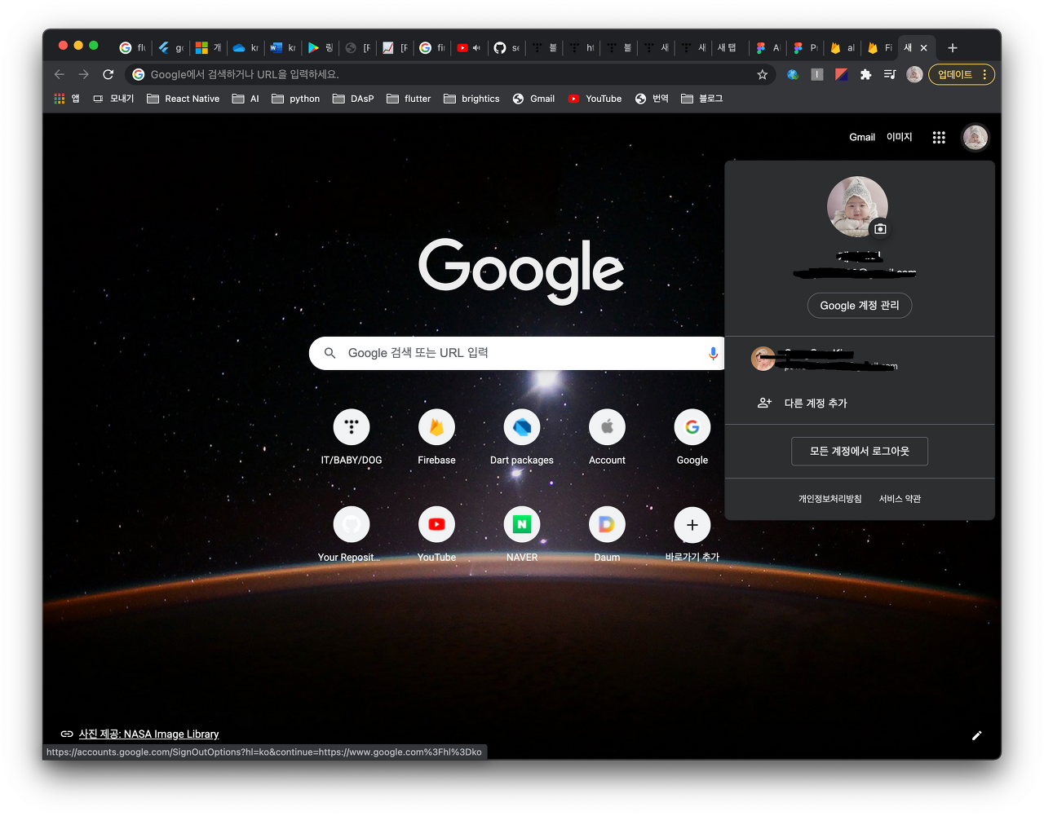The width and height of the screenshot is (1044, 816).
Task: Open the 번역 bookmark
Action: [x=652, y=99]
